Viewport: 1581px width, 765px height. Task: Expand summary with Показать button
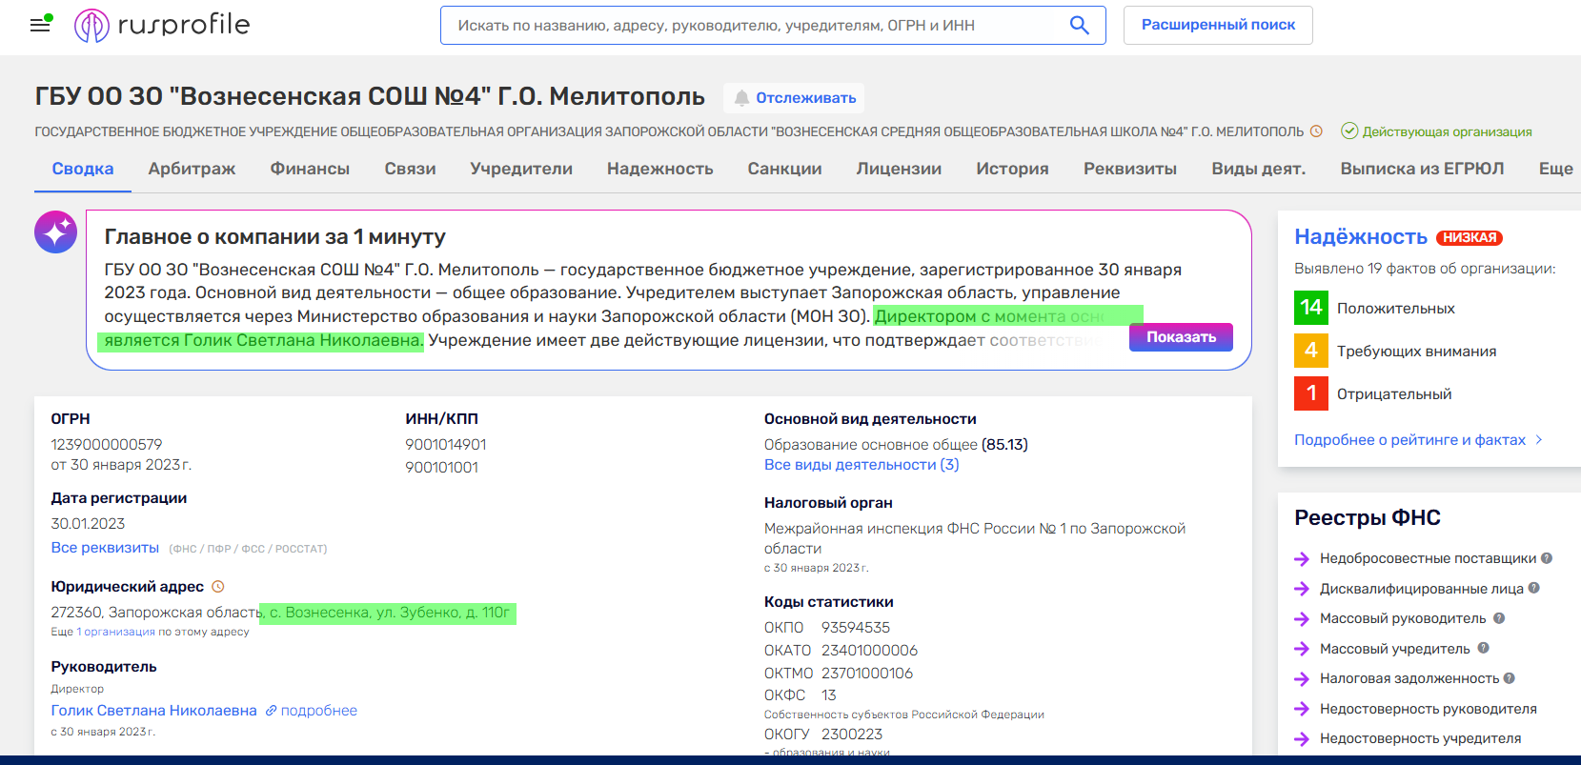click(x=1181, y=337)
